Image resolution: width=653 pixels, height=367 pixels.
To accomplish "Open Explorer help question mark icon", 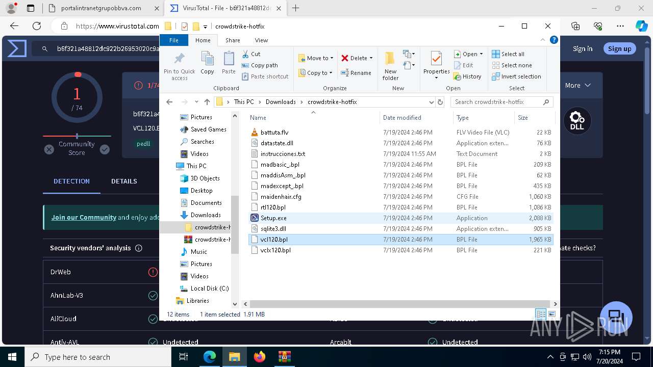I will [554, 40].
